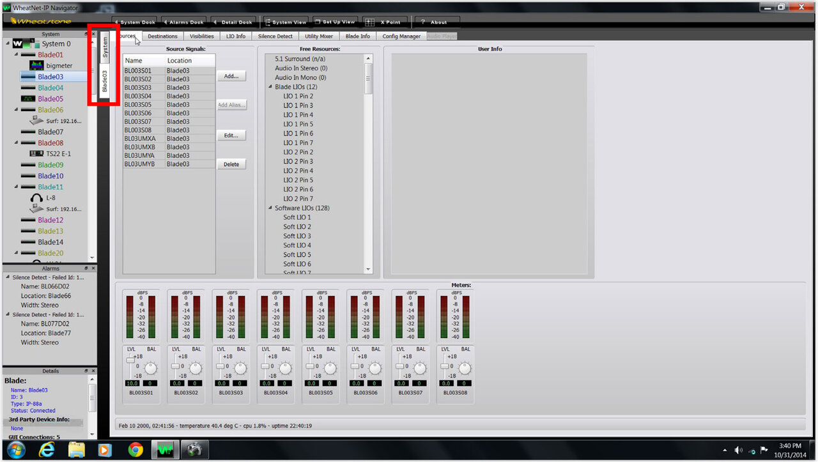Select LIO 1 Pin 2 in Free Resources

[298, 96]
